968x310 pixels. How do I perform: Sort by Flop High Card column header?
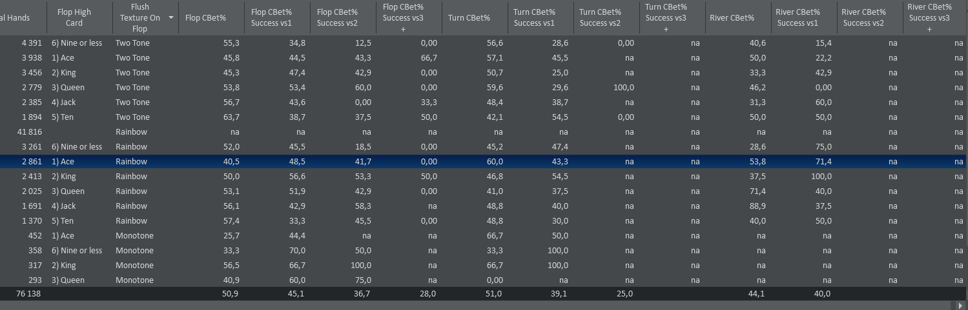tap(74, 17)
